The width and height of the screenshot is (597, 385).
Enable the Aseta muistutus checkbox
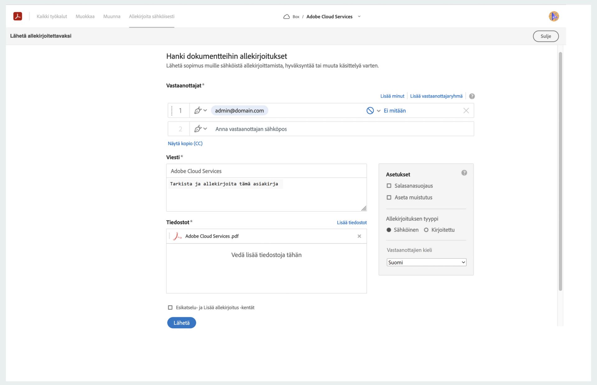(x=389, y=197)
